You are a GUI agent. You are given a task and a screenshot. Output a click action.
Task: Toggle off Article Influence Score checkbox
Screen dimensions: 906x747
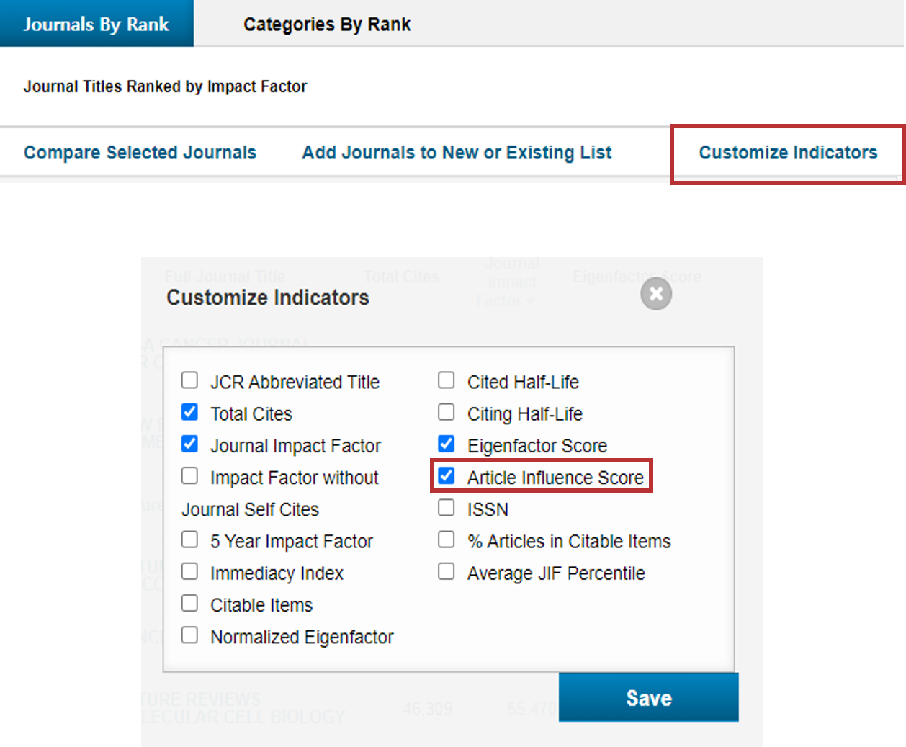(x=447, y=476)
